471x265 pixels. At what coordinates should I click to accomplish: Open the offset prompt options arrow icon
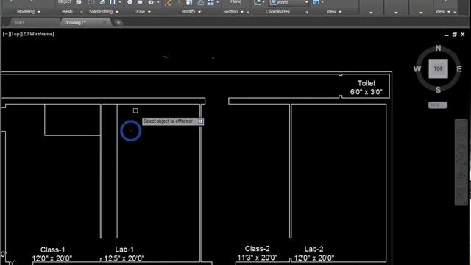(200, 121)
